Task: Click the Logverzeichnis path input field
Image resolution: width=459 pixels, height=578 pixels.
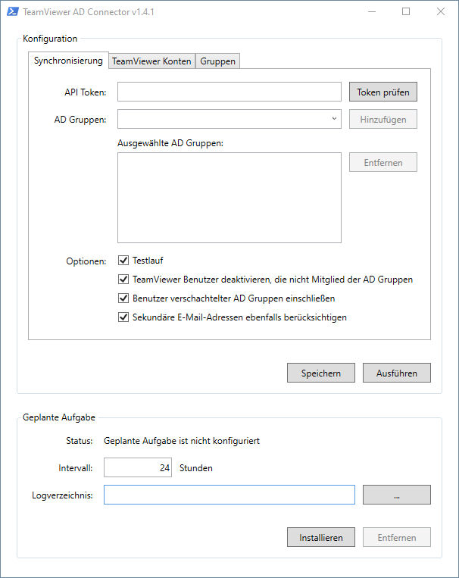Action: pos(229,495)
